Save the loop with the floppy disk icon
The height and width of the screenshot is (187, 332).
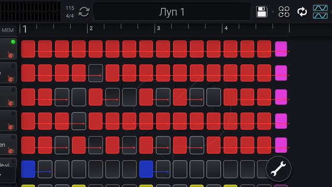coord(261,11)
